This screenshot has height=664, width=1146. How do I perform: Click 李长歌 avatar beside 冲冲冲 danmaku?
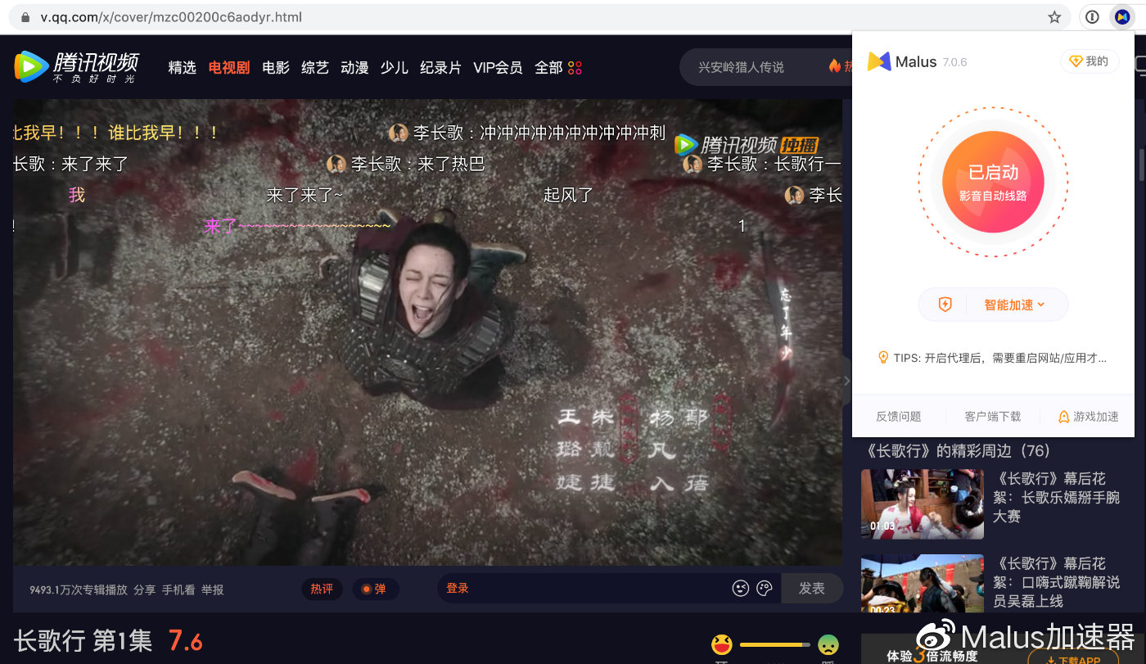399,133
